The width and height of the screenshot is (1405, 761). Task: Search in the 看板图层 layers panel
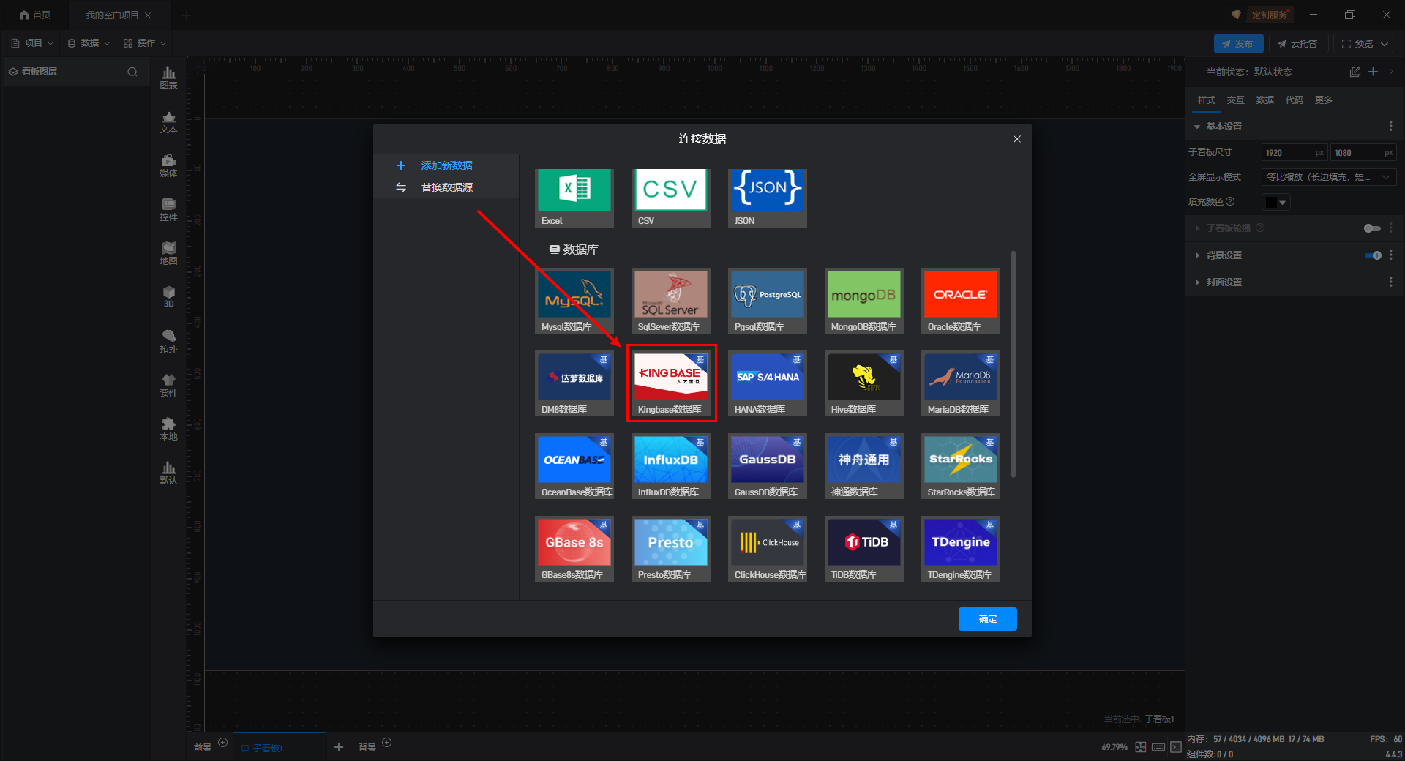132,72
